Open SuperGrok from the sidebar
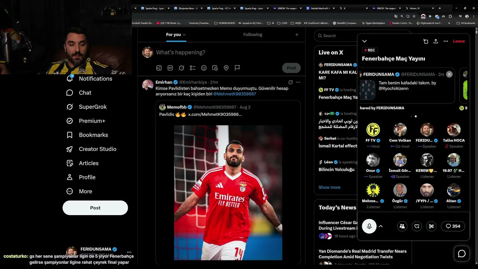The image size is (478, 269). pyautogui.click(x=86, y=107)
